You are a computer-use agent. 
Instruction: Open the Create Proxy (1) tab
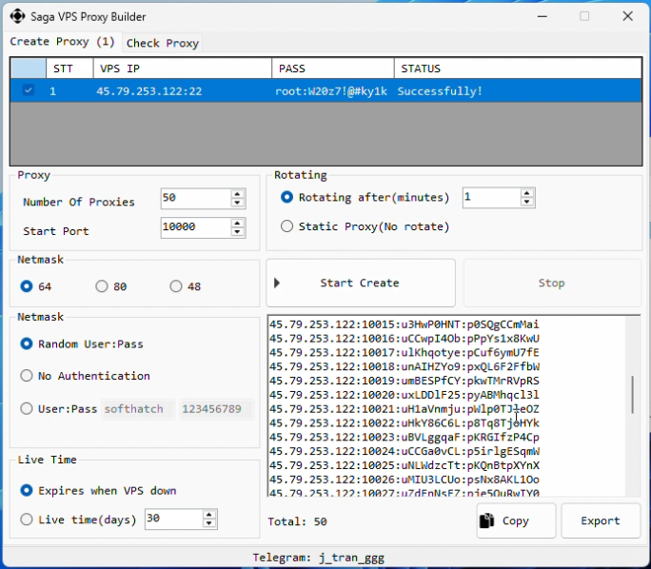click(62, 42)
